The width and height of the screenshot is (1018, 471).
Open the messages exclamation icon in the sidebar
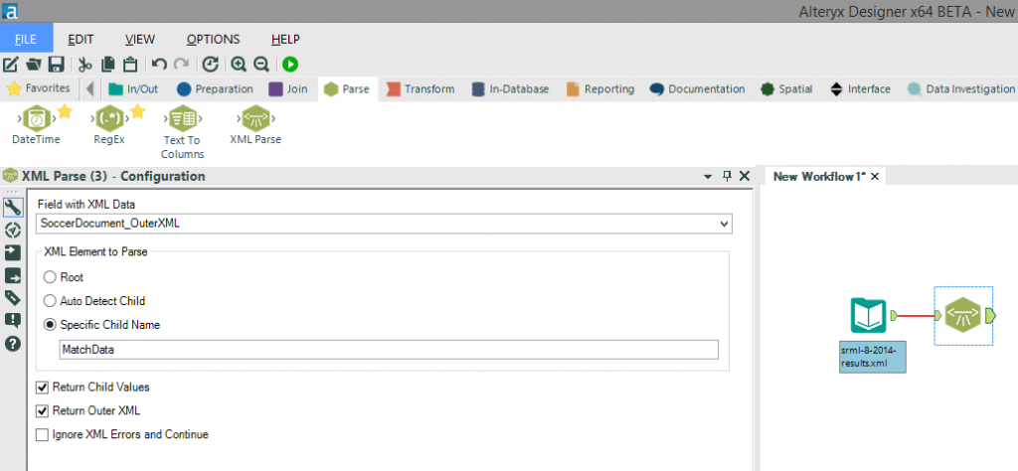(13, 321)
